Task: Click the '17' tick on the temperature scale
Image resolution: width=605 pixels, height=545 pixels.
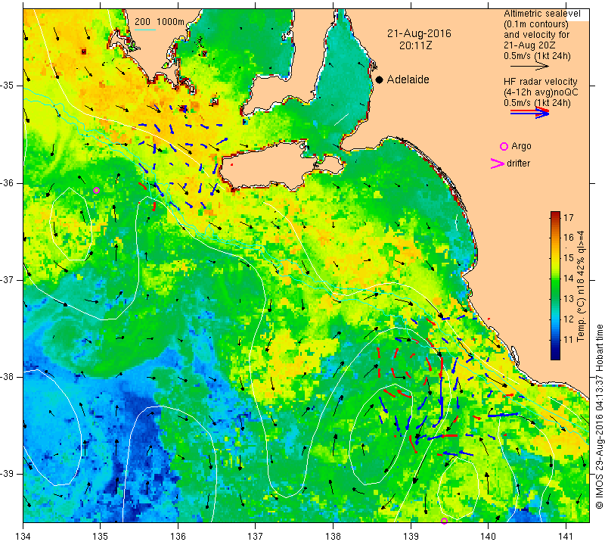Action: point(569,217)
